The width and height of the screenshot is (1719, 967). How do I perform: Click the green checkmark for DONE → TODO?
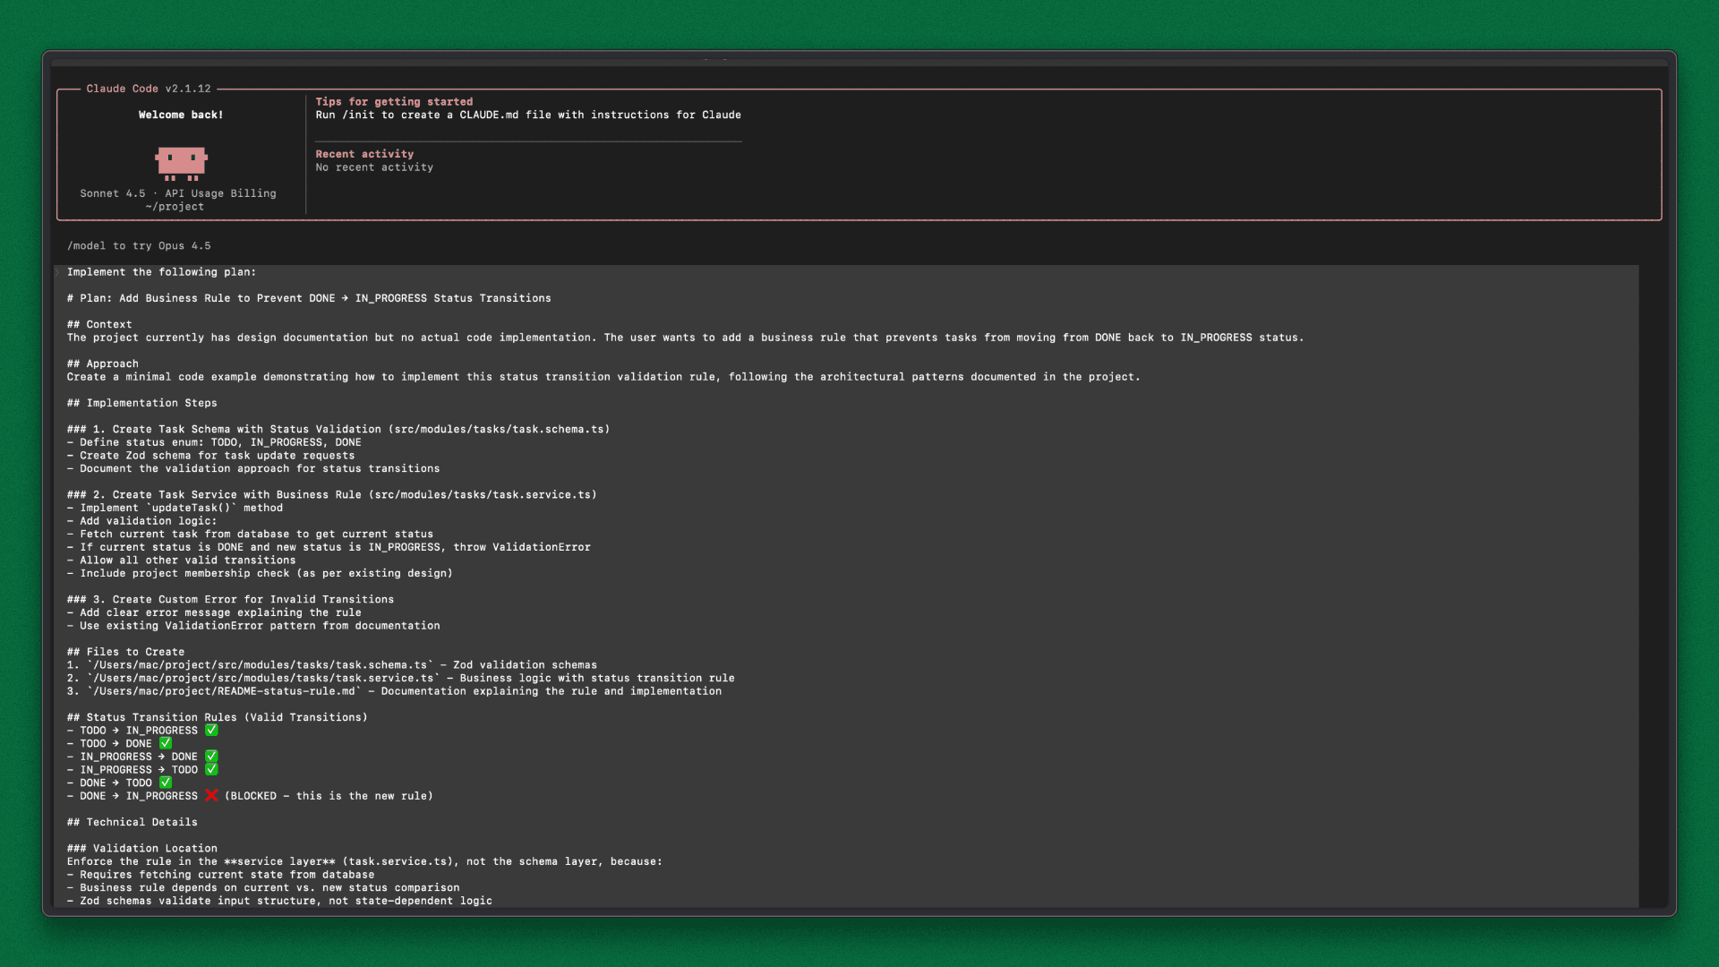[x=166, y=783]
